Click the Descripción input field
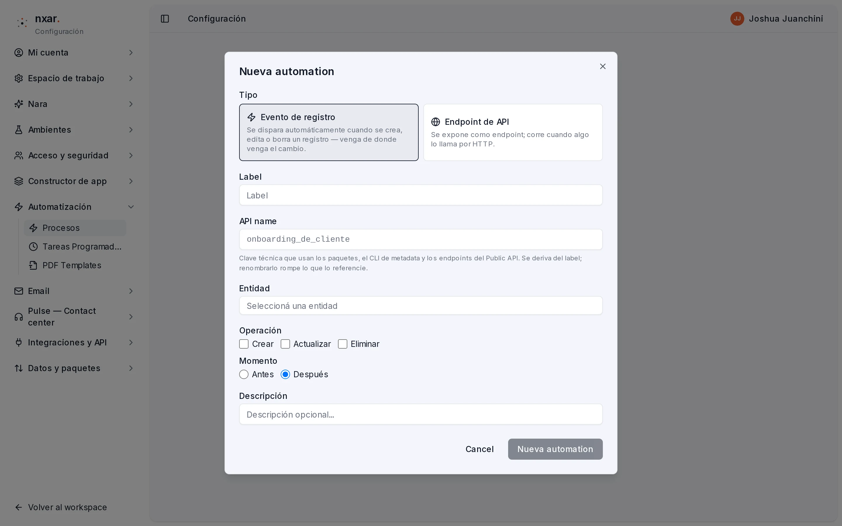Screen dimensions: 842x526 coord(421,415)
